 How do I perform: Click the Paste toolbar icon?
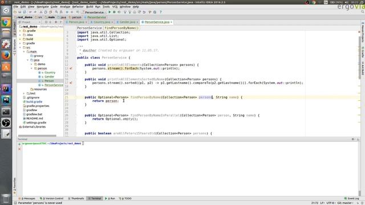tap(51, 12)
